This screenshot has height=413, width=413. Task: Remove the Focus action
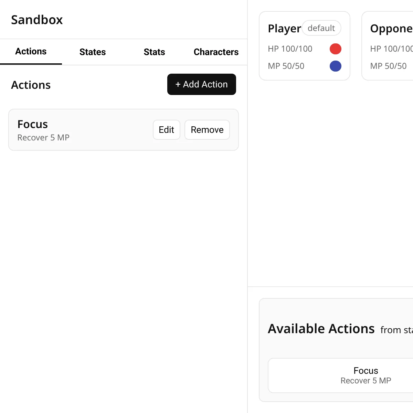(207, 130)
